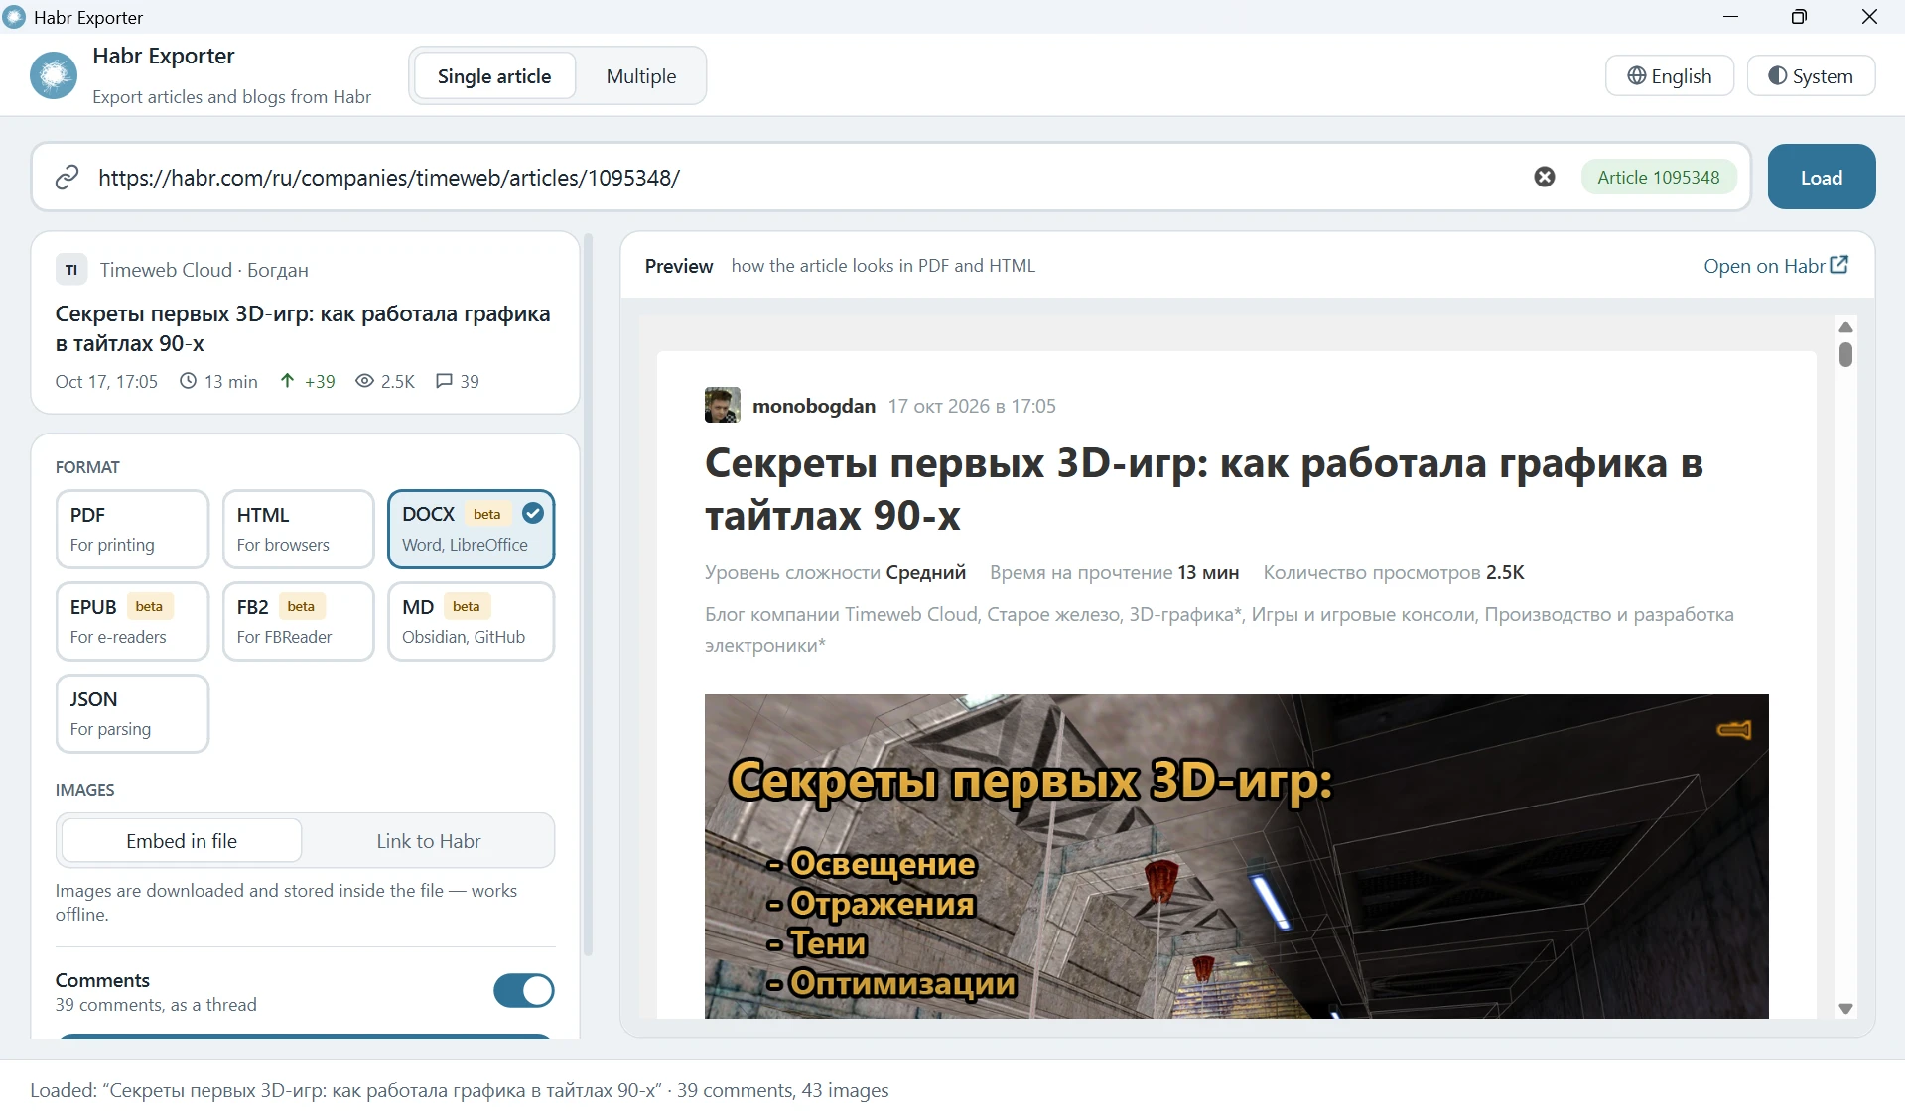Click the 'Время на прочтение 13 мин' text

[x=1114, y=572]
